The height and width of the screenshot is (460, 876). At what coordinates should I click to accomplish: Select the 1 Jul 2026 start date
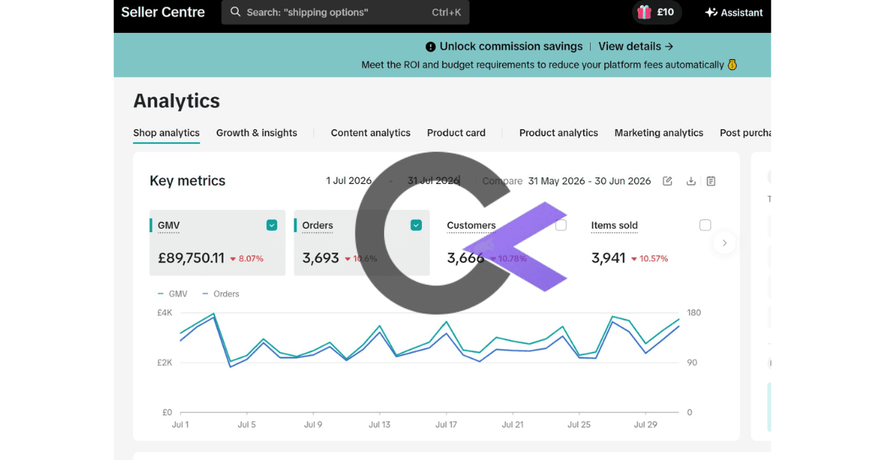click(x=349, y=181)
